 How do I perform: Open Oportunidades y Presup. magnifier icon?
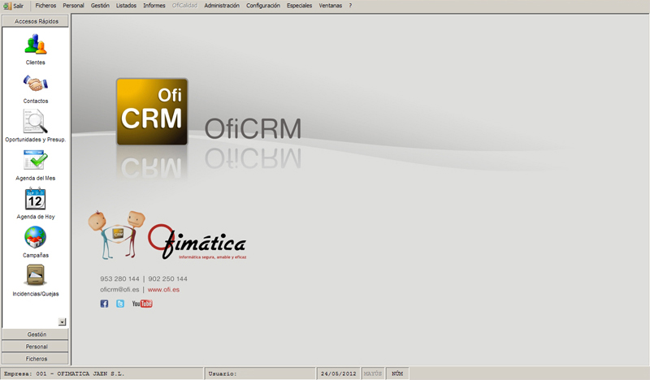[35, 122]
